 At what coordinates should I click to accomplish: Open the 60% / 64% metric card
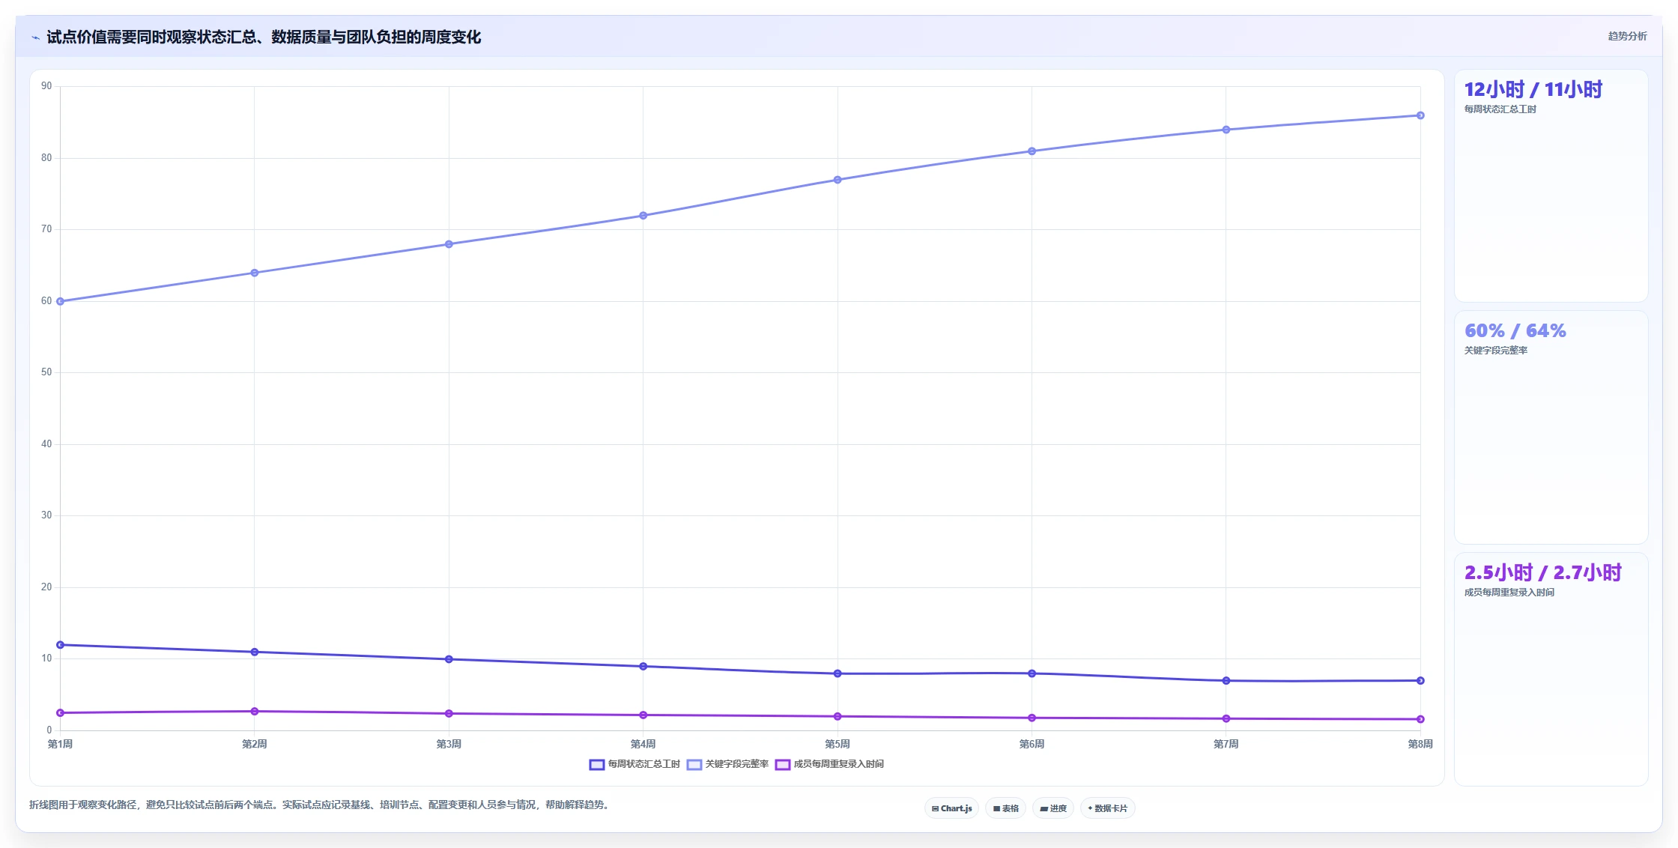[1551, 427]
